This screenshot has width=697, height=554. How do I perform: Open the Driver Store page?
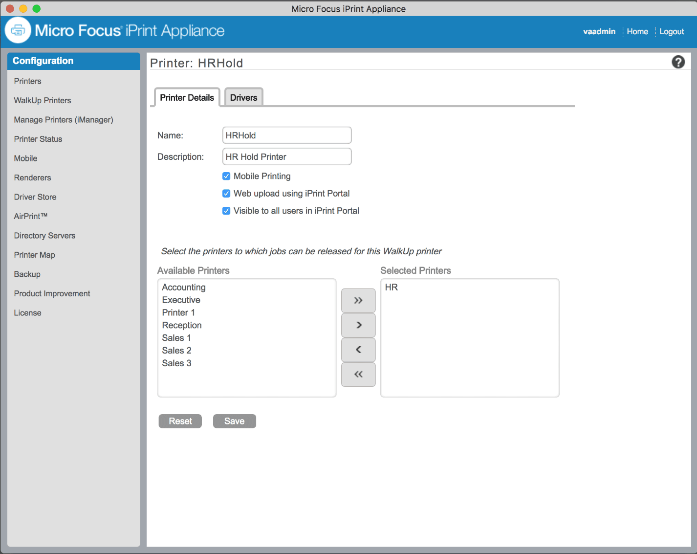click(35, 197)
